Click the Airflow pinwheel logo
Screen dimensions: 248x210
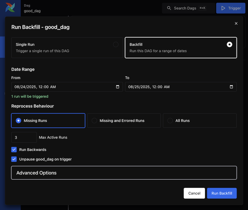(x=10, y=7)
